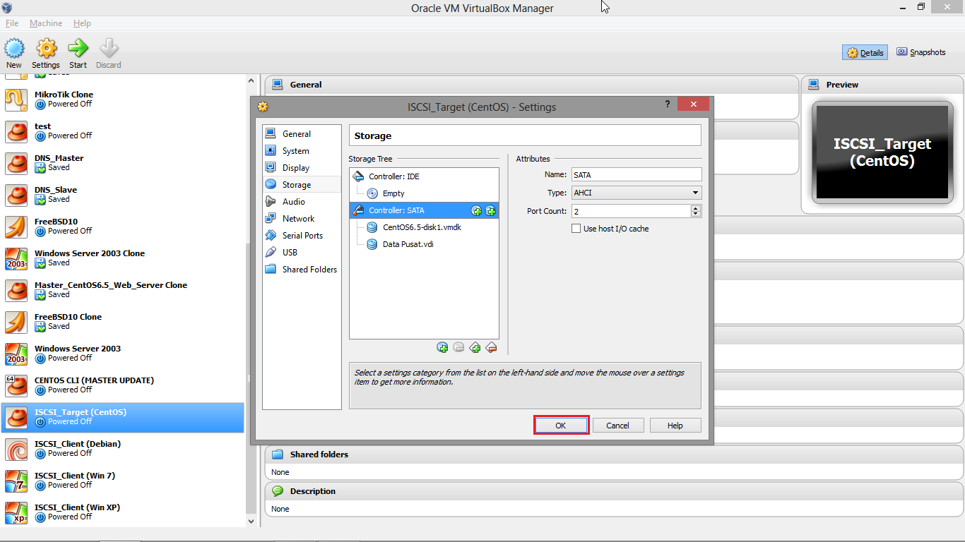Select Display settings category
Viewport: 965px width, 542px height.
pyautogui.click(x=302, y=168)
